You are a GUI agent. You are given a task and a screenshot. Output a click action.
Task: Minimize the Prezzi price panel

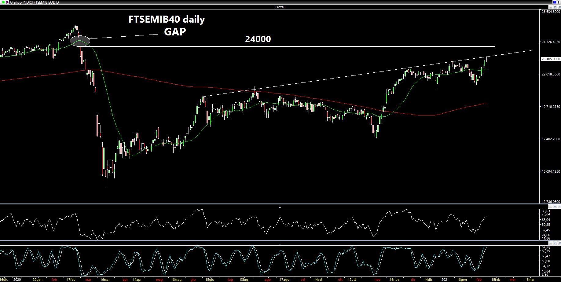click(550, 7)
